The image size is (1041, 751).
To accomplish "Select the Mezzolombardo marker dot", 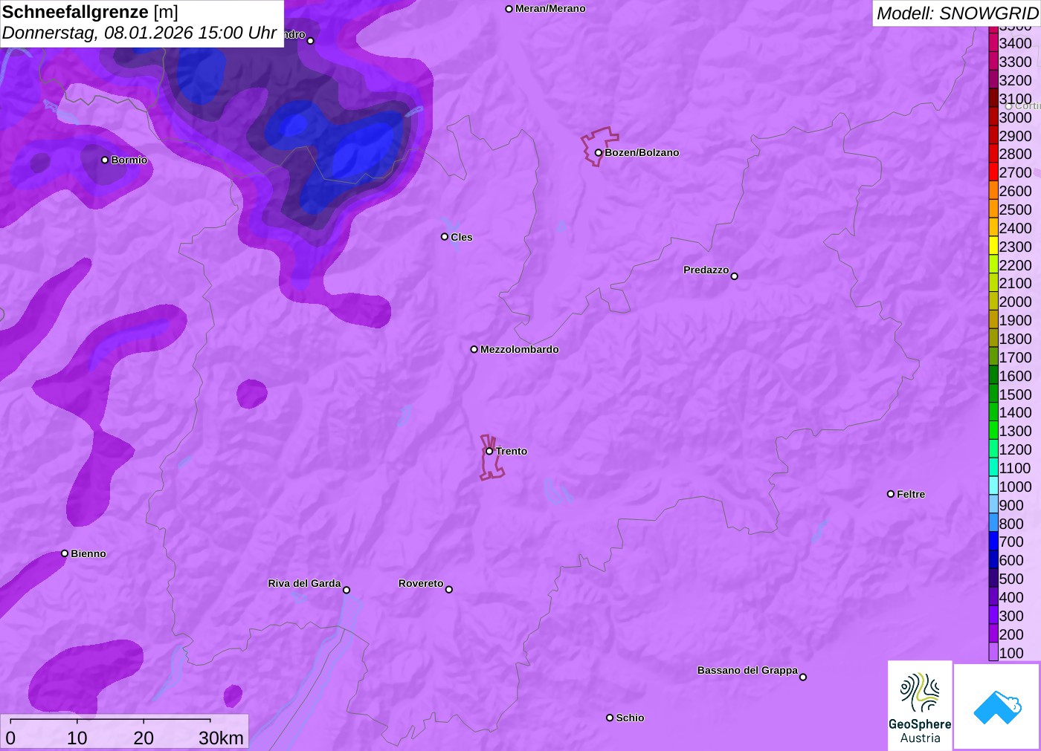I will [474, 349].
